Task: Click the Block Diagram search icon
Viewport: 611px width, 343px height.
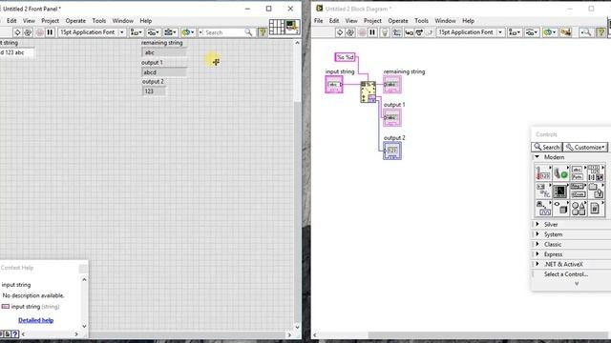Action: pyautogui.click(x=585, y=32)
